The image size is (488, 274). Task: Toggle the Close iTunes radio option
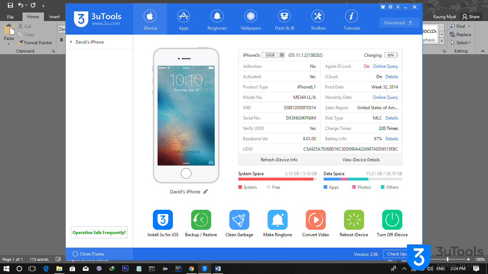pos(75,254)
